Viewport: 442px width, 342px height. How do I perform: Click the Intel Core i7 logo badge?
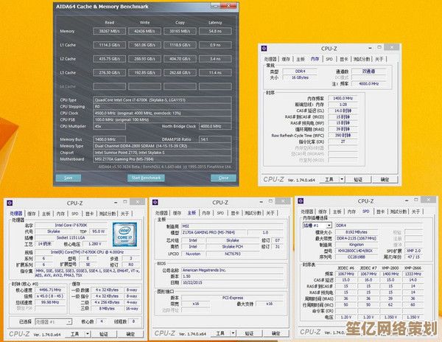[124, 234]
